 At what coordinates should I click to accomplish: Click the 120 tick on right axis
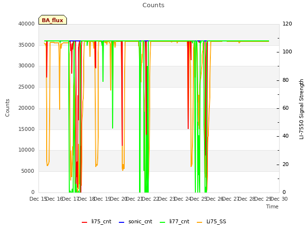[x=287, y=24]
